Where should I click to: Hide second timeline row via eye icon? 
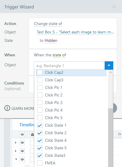coord(22,151)
